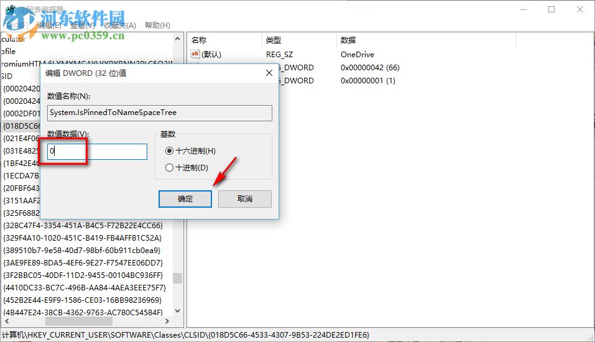Click the tree horizontal scroll right arrow

click(167, 321)
